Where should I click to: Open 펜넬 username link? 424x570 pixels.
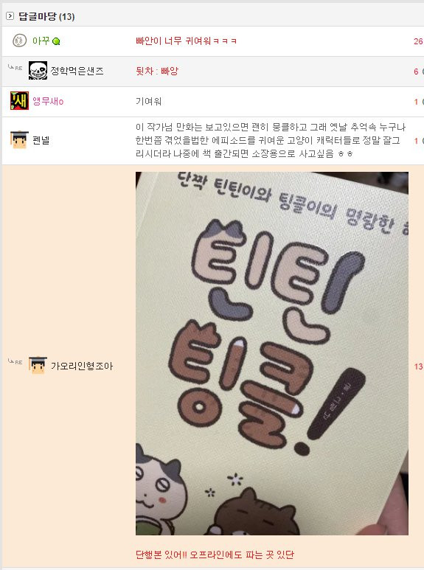point(41,140)
